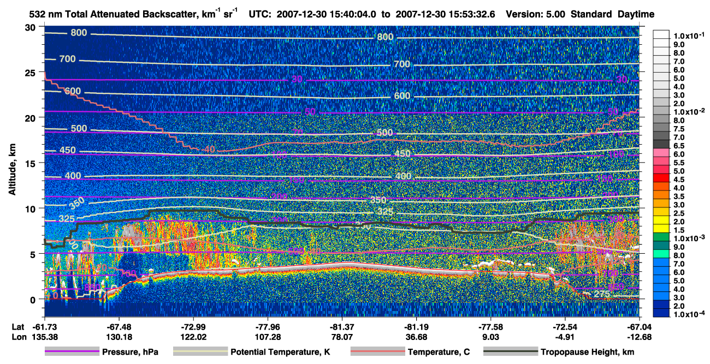Click the 'Altitude, km' axis label
The width and height of the screenshot is (710, 364).
[x=12, y=171]
